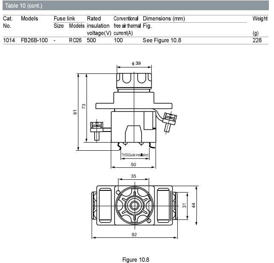The width and height of the screenshot is (274, 263).
Task: Click the 'Figure 10.8' caption
Action: [136, 260]
